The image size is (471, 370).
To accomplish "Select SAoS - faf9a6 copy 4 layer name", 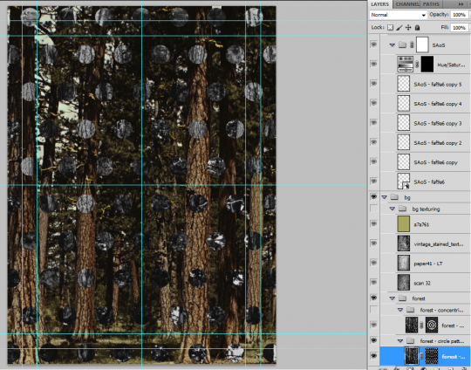I will pyautogui.click(x=438, y=104).
